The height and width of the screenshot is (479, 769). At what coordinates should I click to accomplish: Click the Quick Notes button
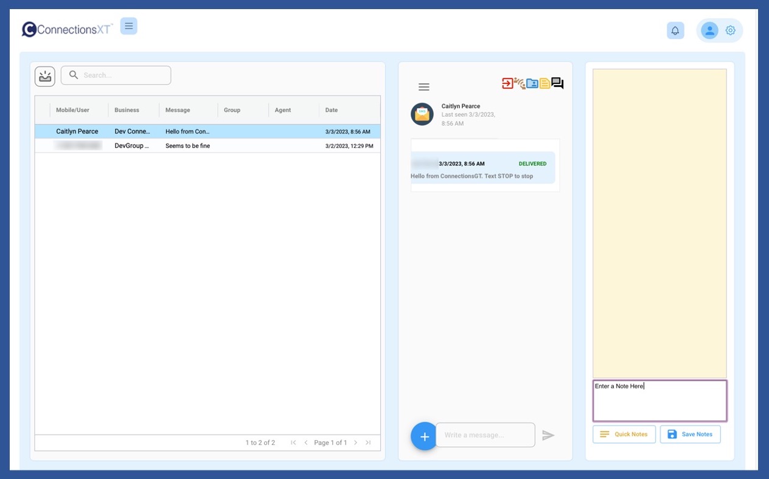click(624, 434)
